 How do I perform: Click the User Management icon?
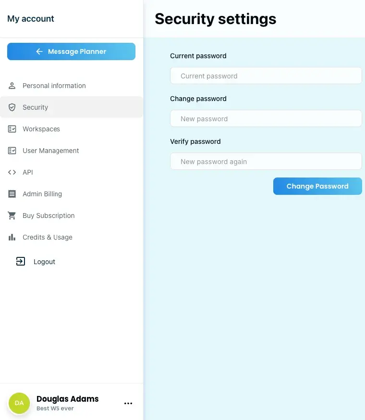[x=12, y=150]
